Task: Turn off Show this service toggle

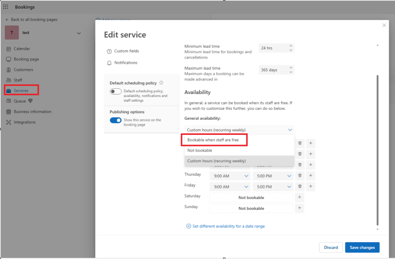Action: [116, 120]
